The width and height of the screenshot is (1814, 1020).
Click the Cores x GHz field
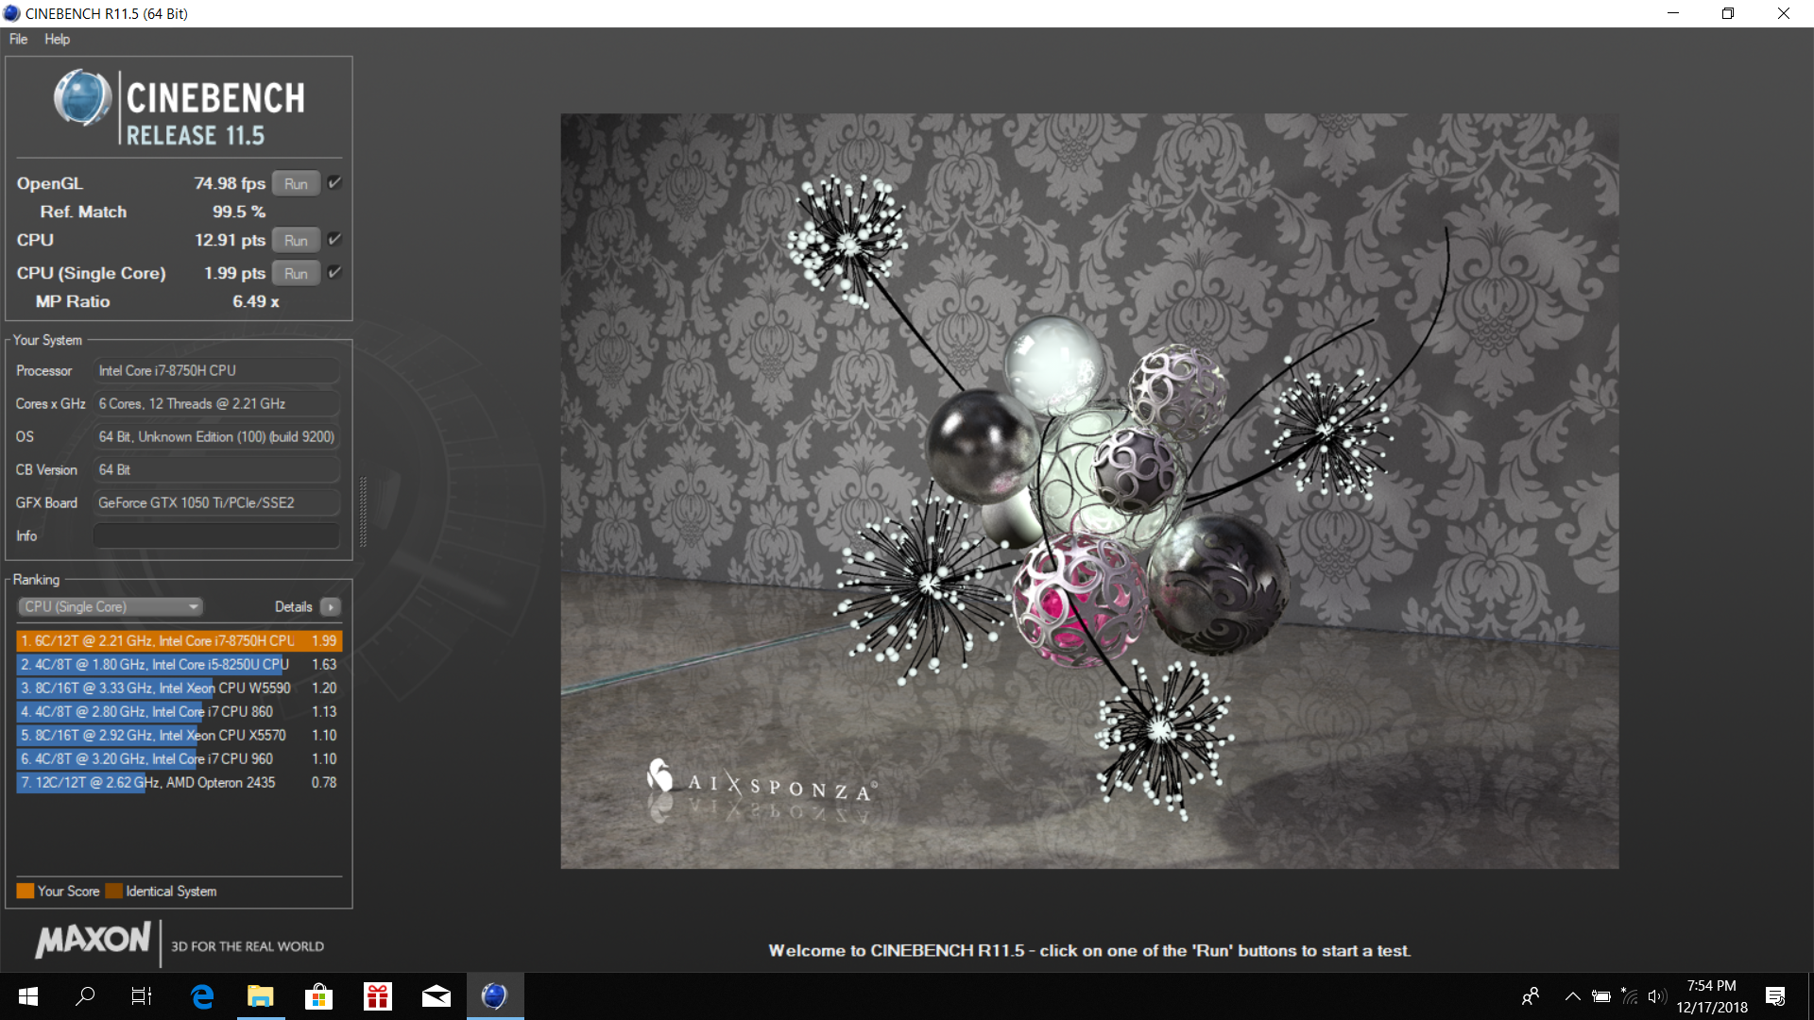216,403
